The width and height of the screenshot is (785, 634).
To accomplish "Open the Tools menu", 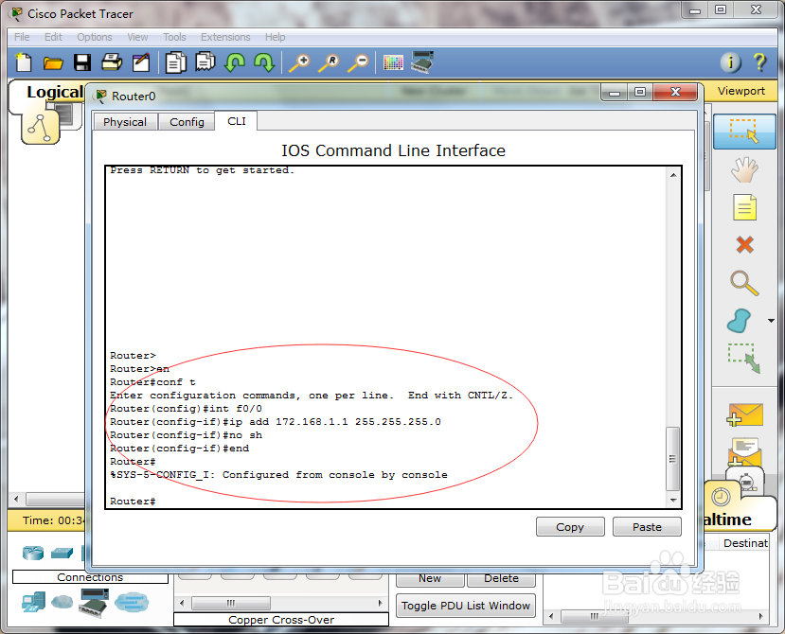I will point(174,37).
